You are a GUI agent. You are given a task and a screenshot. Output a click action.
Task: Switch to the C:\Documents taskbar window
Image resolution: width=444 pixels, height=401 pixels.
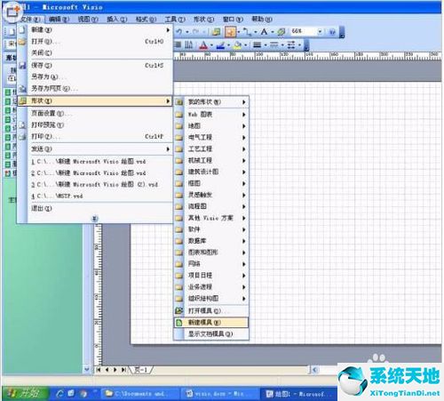[139, 394]
